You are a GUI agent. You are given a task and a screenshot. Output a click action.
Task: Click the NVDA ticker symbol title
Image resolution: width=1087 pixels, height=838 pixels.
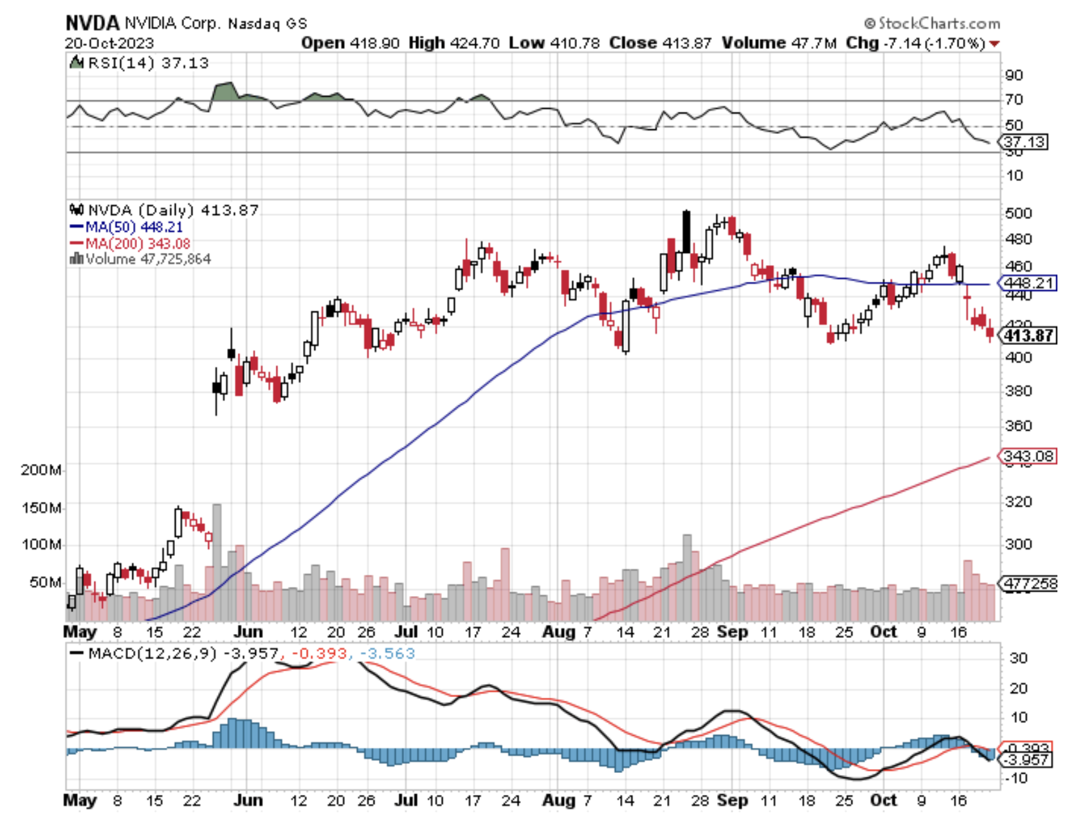[x=92, y=23]
